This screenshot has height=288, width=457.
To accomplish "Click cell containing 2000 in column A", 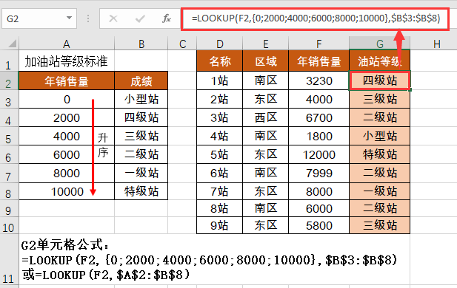I will (x=67, y=117).
